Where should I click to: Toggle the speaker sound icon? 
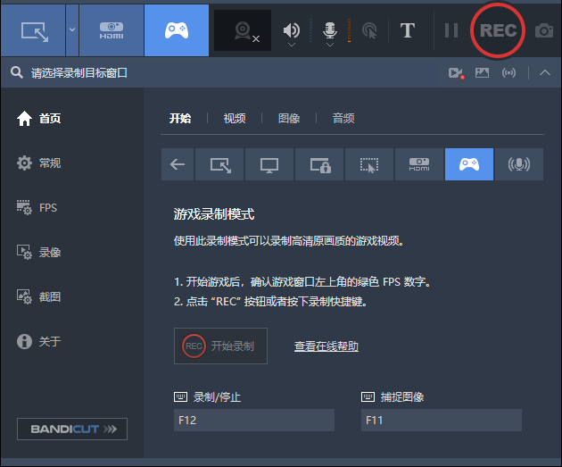click(292, 29)
